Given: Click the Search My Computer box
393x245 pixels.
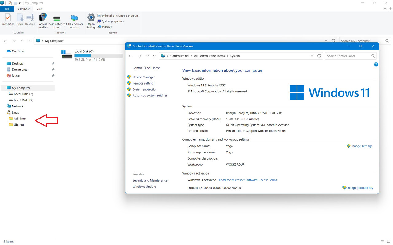Looking at the screenshot, I should tap(365, 41).
